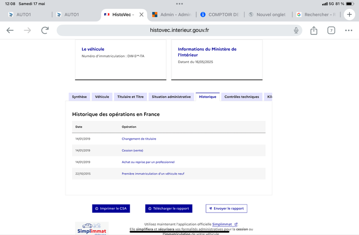Click Imprimer le CSA button

111,209
